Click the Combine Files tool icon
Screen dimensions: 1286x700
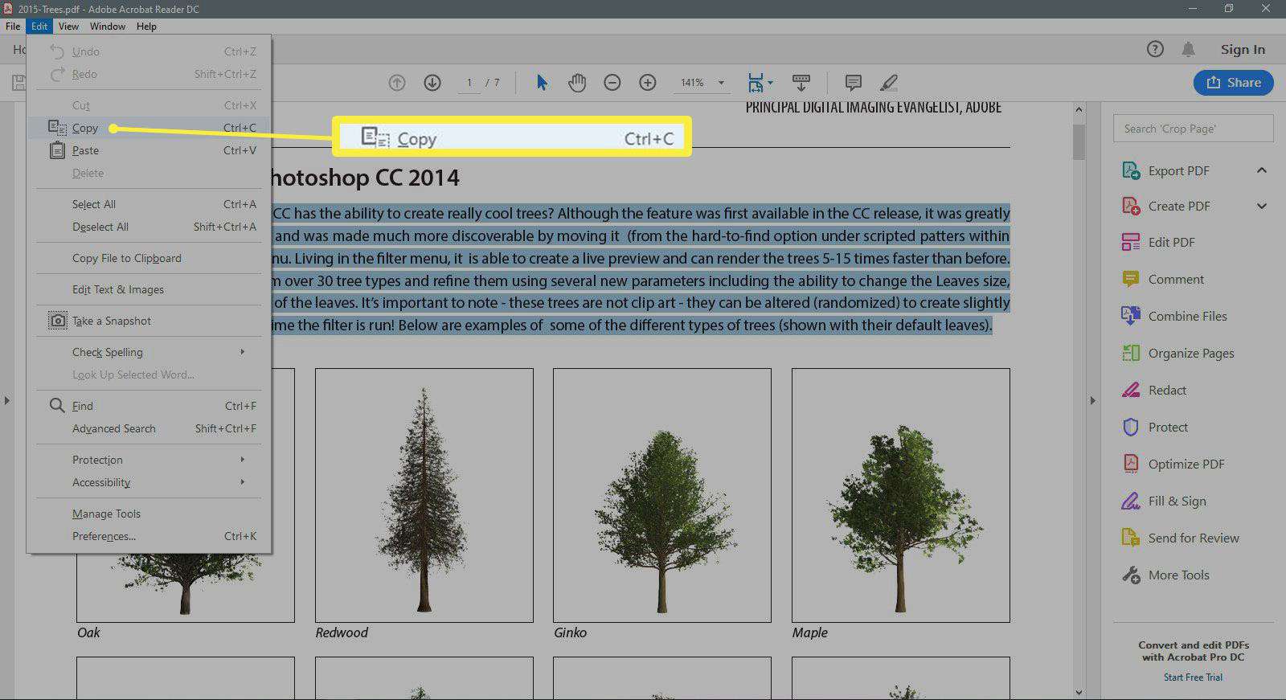[x=1131, y=316]
